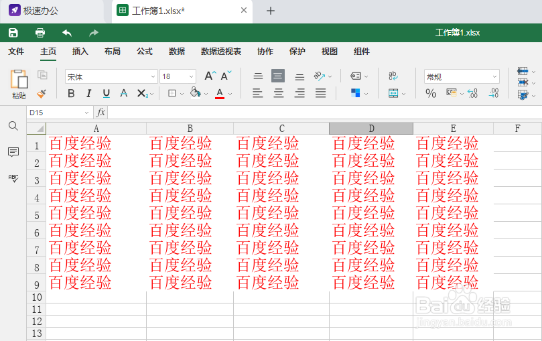
Task: Expand the borders dropdown arrow
Action: pos(182,94)
